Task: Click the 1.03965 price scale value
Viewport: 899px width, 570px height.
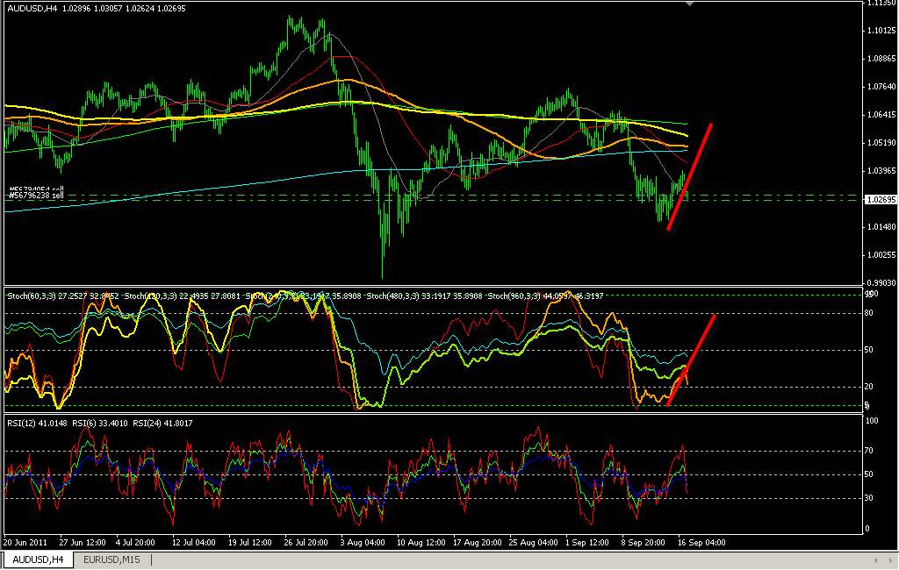Action: click(x=881, y=171)
